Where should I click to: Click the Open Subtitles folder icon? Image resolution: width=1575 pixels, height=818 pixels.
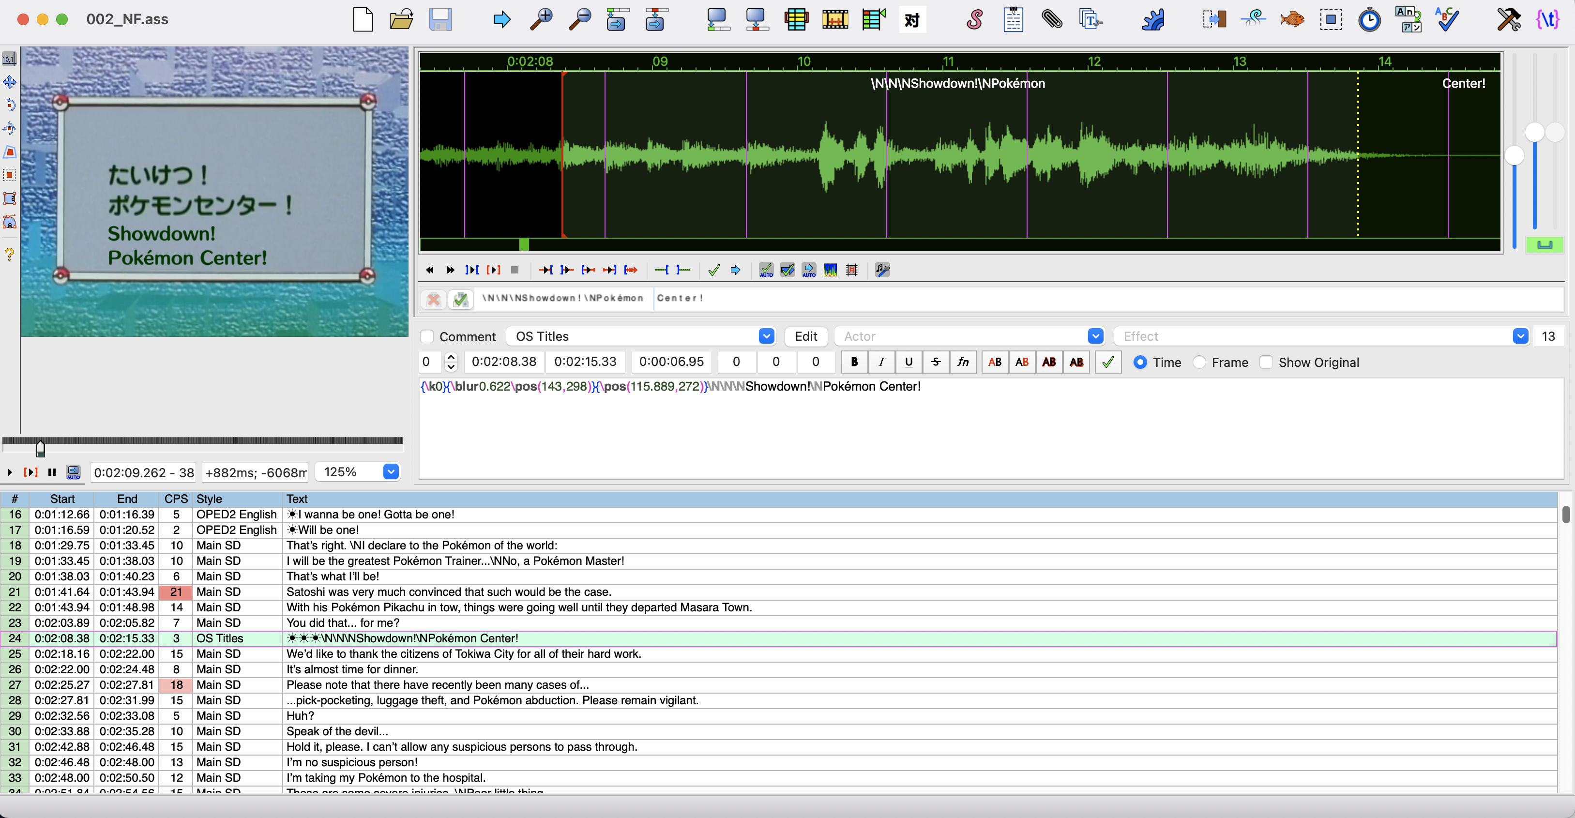[x=401, y=19]
